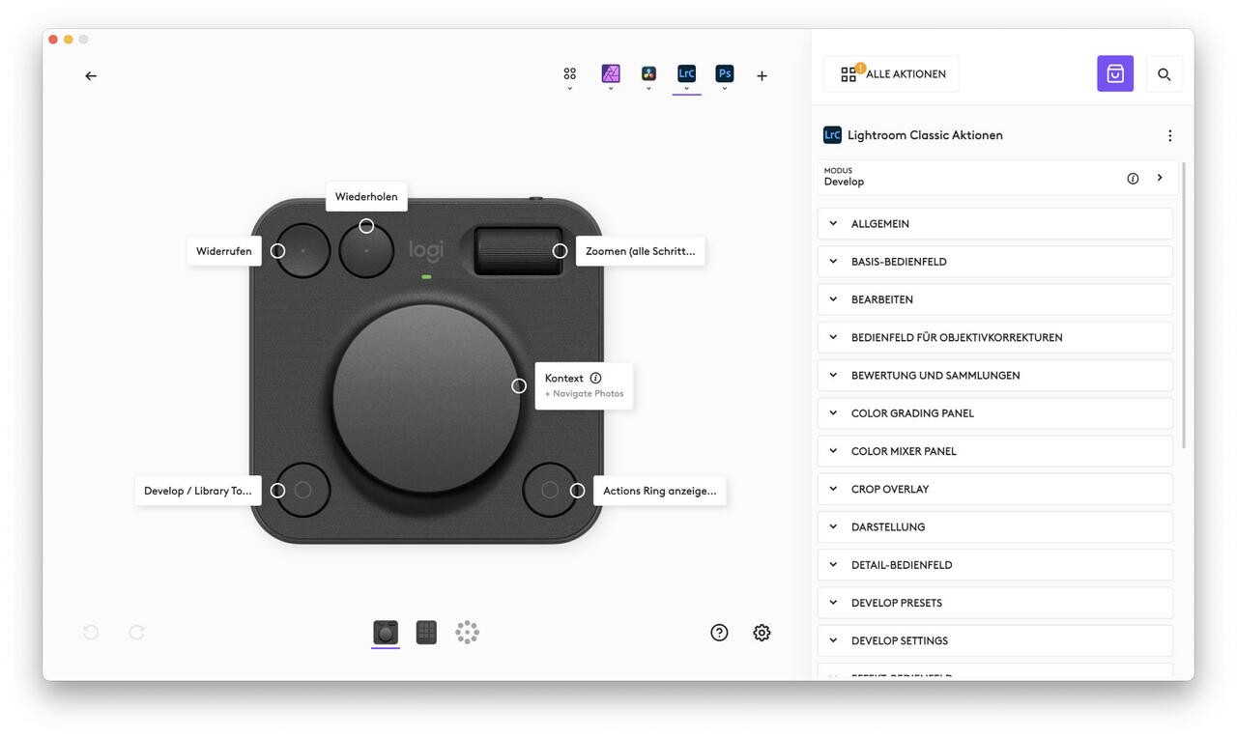
Task: Expand the ALLGEMEIN section
Action: [995, 223]
